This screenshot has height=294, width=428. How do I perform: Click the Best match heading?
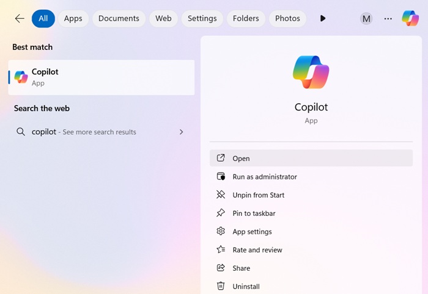32,47
